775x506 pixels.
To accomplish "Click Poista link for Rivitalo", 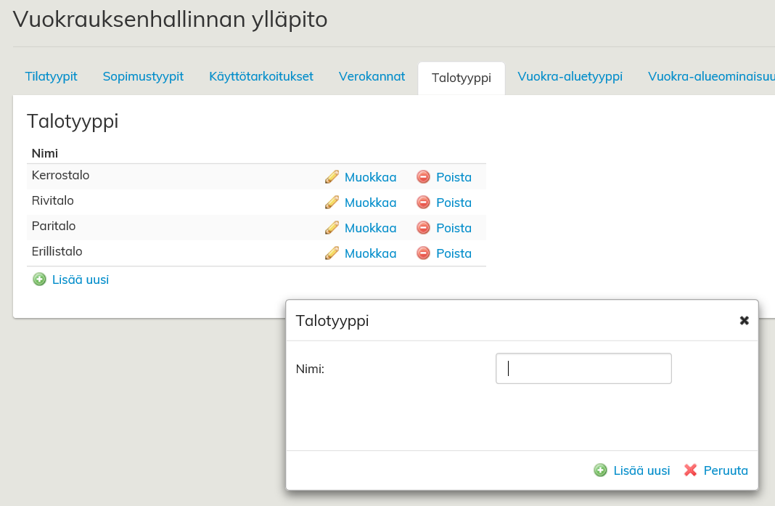I will tap(454, 202).
